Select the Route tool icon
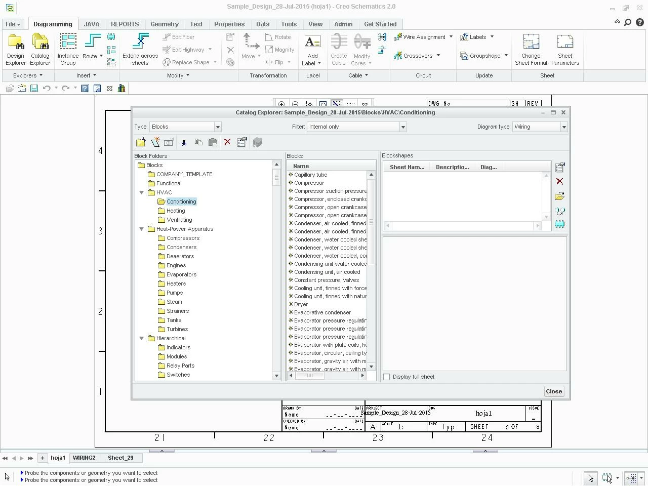This screenshot has height=486, width=648. [x=92, y=42]
